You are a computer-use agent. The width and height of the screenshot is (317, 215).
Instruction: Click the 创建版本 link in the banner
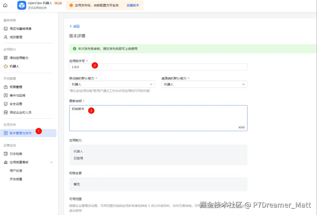coord(132,5)
